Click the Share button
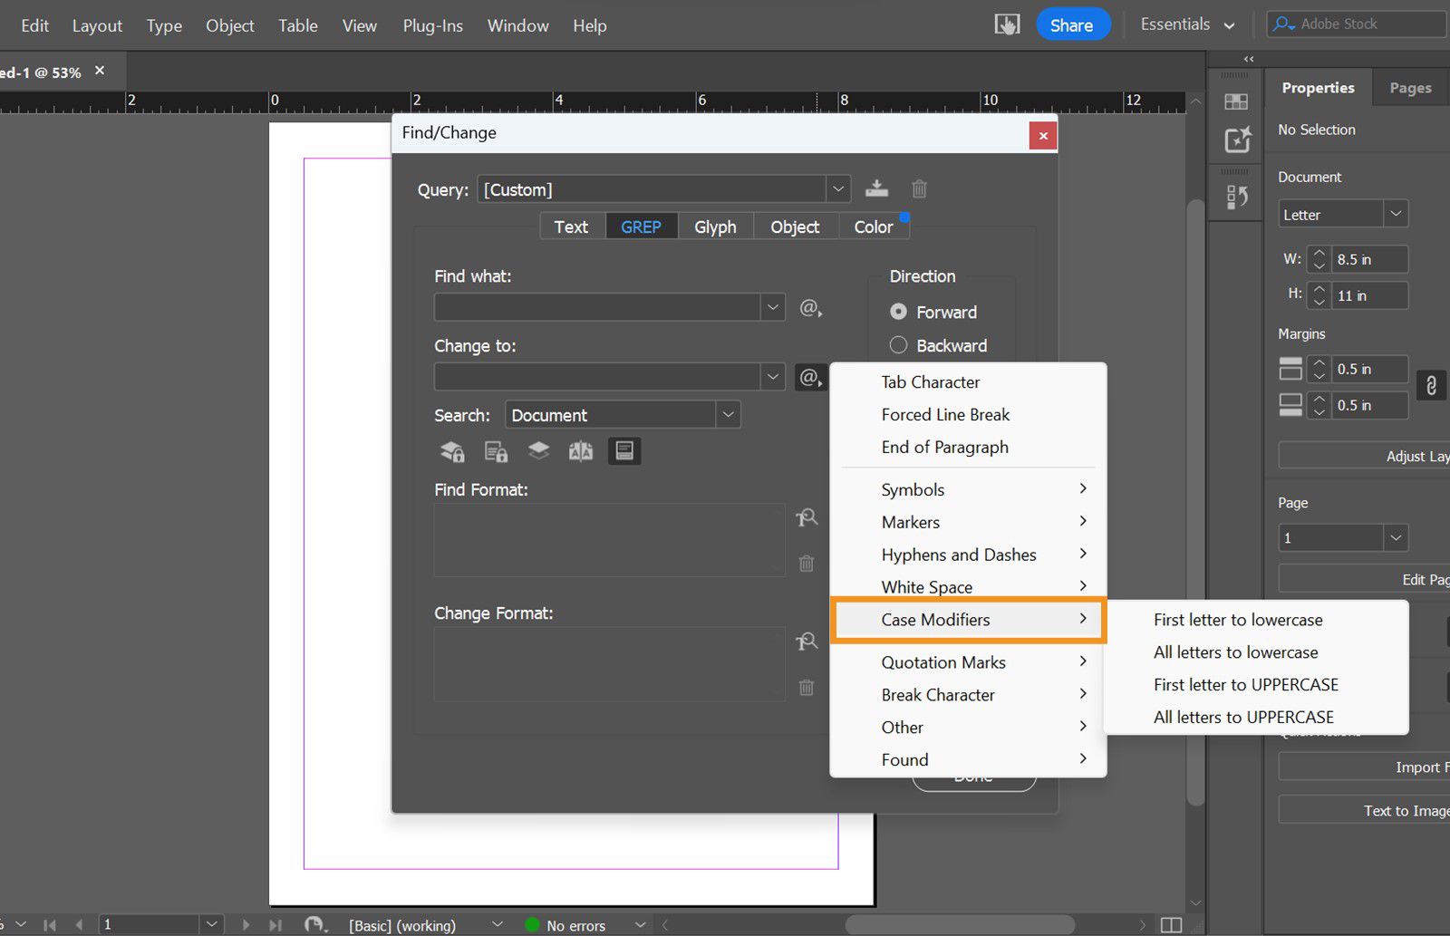This screenshot has width=1450, height=936. [x=1071, y=25]
